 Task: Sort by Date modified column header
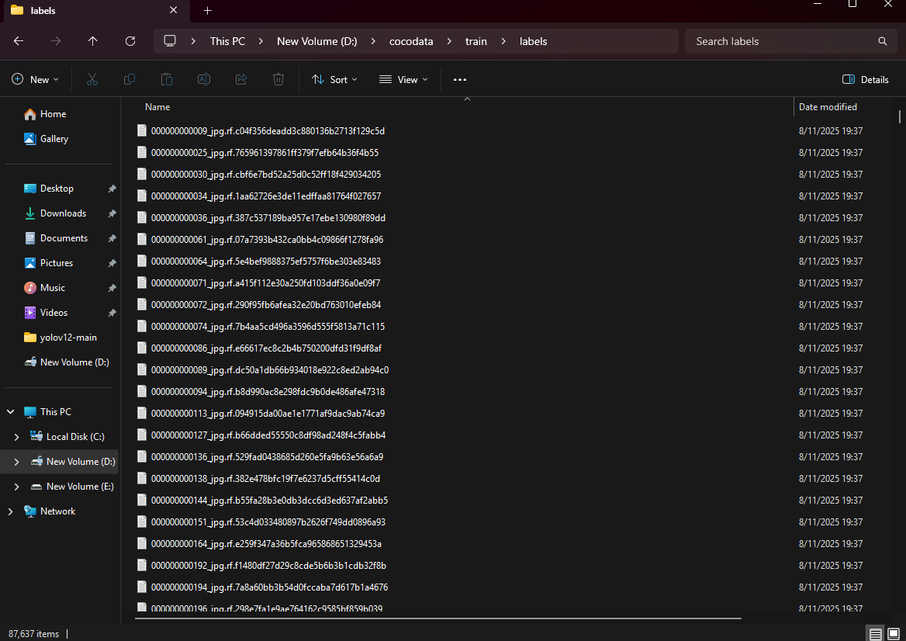point(828,107)
